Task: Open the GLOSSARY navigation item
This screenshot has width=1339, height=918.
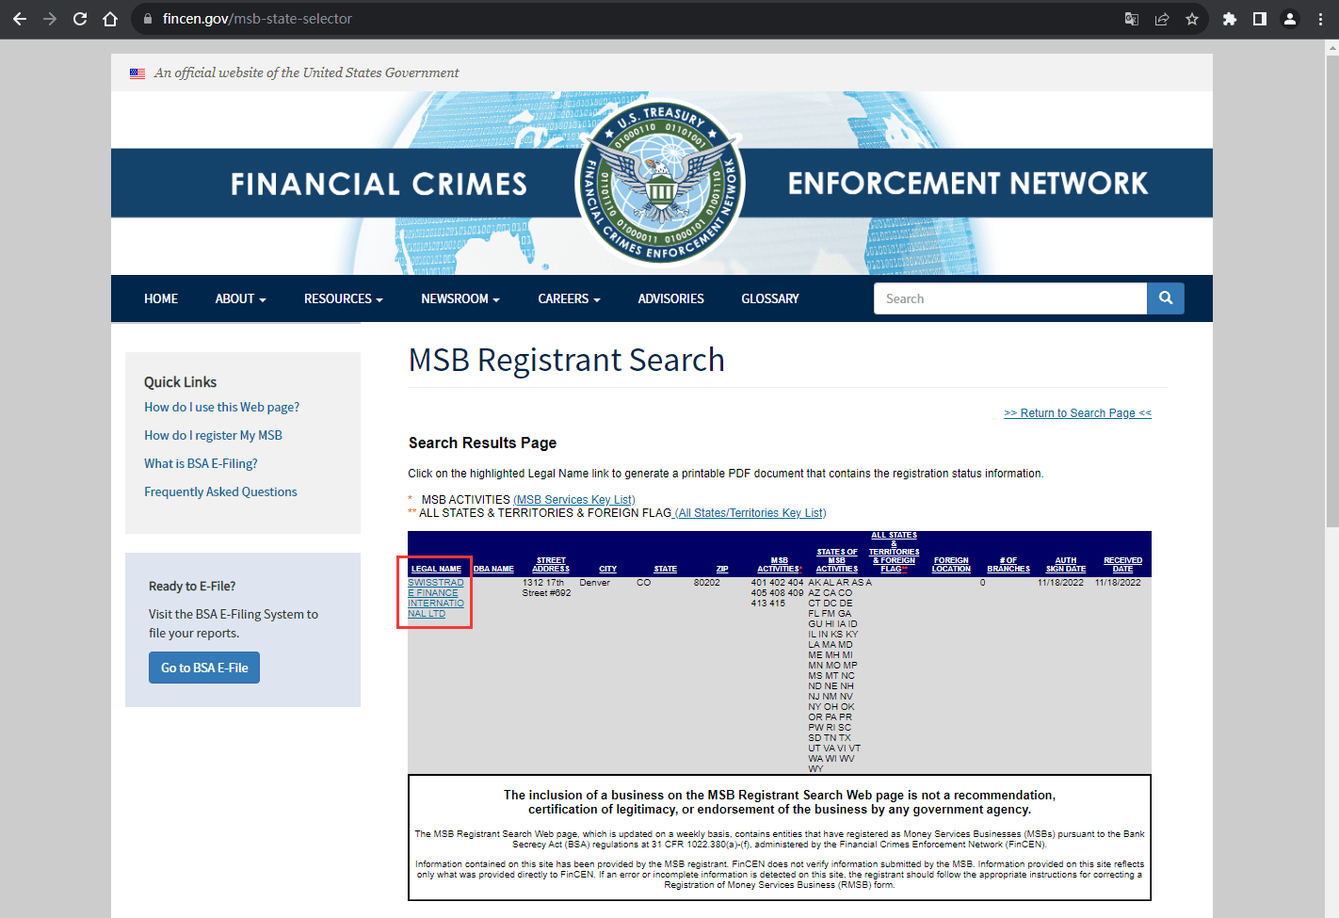Action: click(x=770, y=298)
